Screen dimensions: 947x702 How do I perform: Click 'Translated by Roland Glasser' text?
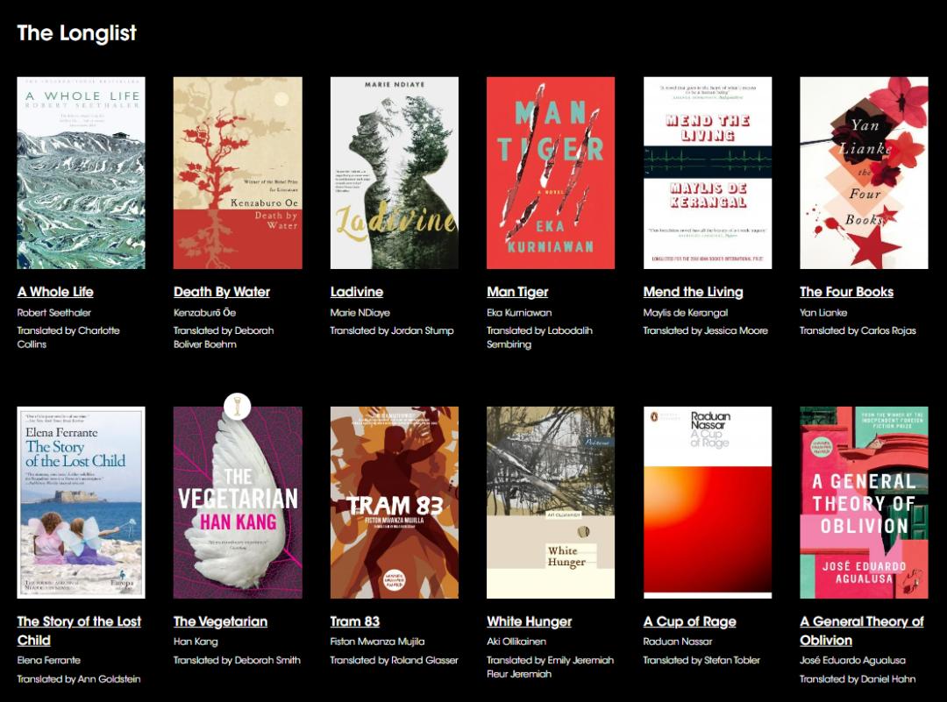(x=395, y=660)
